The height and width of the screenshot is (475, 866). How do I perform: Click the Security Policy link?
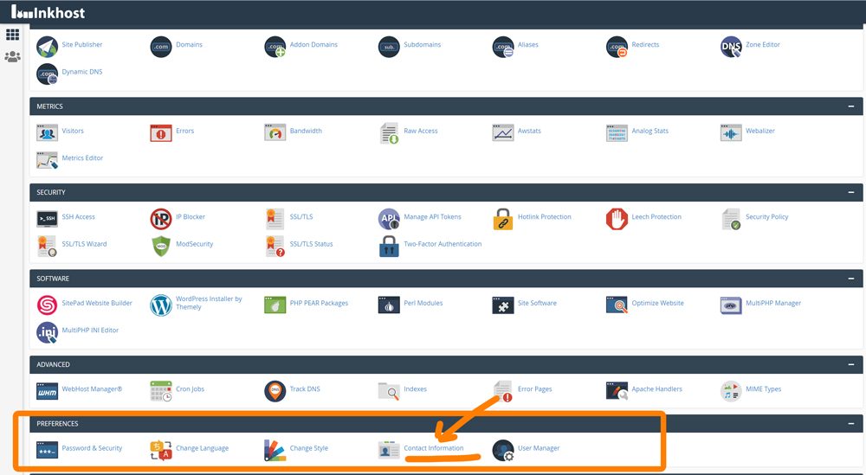point(766,217)
